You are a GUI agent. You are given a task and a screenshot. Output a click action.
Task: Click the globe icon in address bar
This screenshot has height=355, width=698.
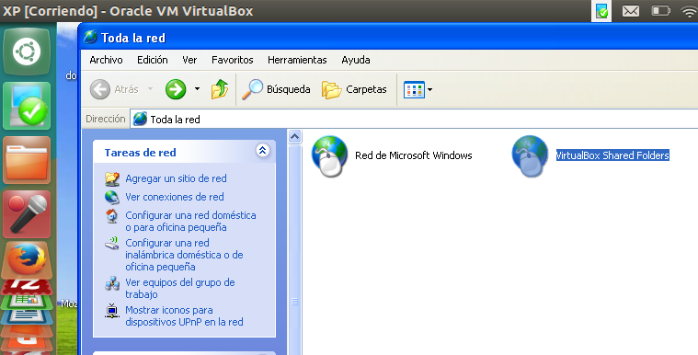click(x=140, y=119)
